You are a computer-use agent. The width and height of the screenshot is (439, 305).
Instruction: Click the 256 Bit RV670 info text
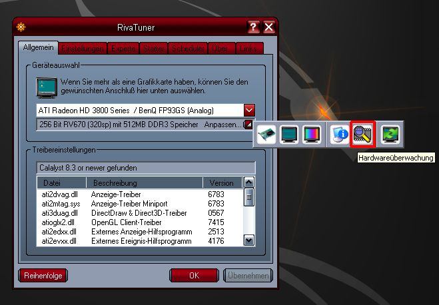pyautogui.click(x=119, y=125)
